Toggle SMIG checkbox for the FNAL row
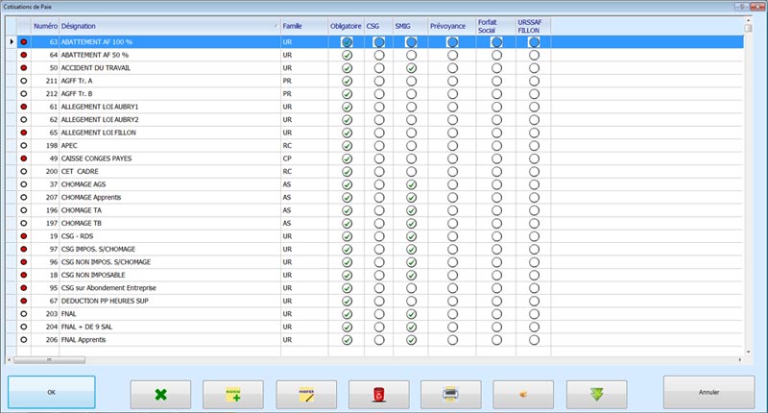The height and width of the screenshot is (413, 768). (411, 314)
